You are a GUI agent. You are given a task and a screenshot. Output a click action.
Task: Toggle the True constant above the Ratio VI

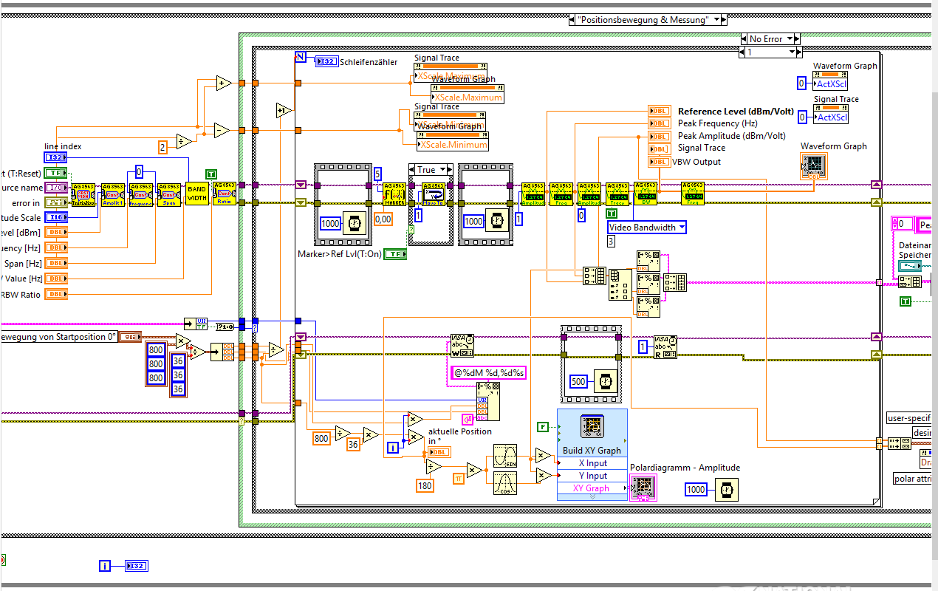tap(211, 174)
